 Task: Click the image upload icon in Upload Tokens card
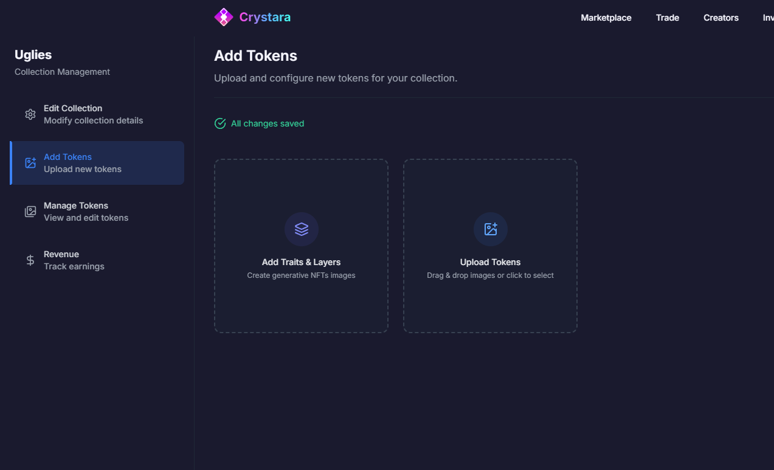click(491, 229)
